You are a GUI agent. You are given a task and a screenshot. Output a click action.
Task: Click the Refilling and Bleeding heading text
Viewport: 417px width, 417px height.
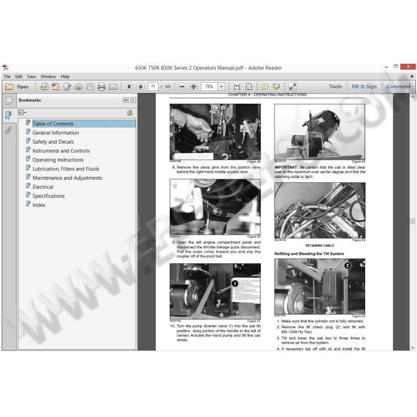[x=309, y=254]
